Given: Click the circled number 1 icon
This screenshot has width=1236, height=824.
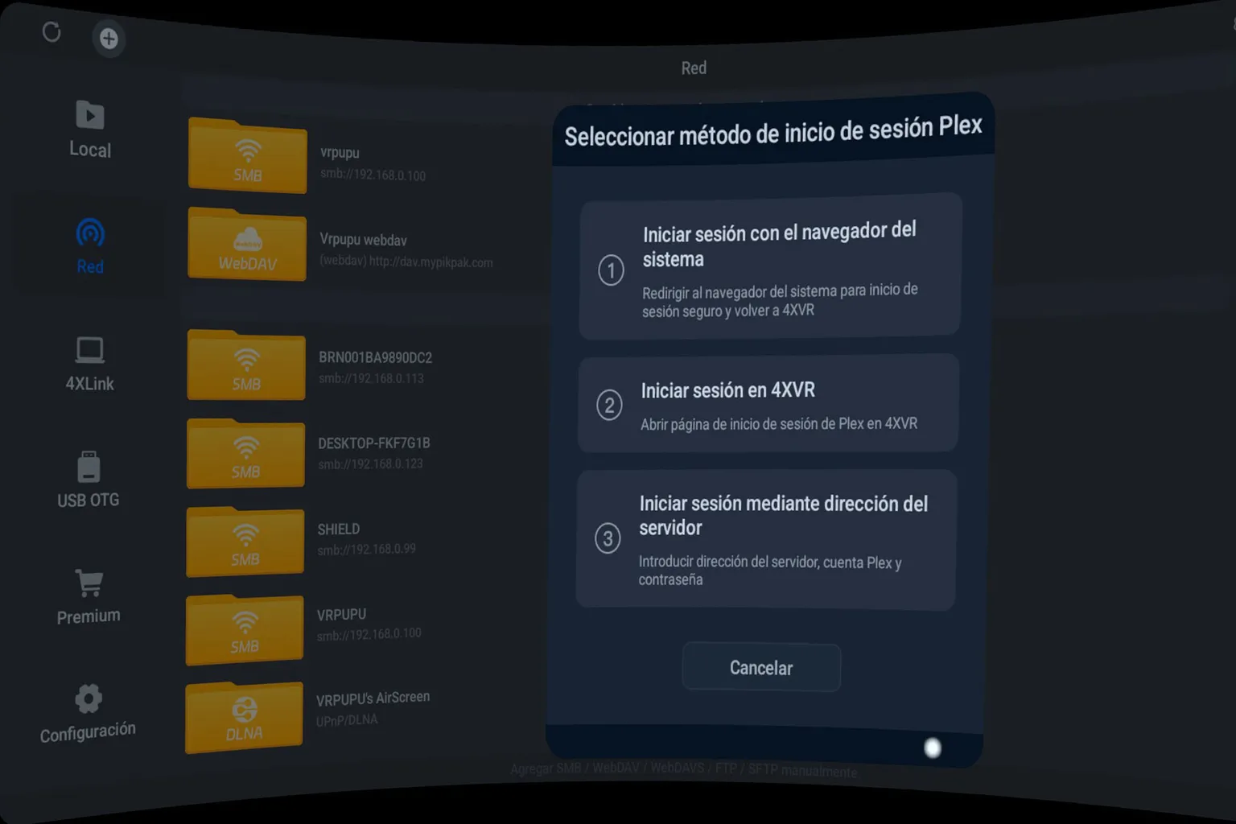Looking at the screenshot, I should [x=611, y=270].
